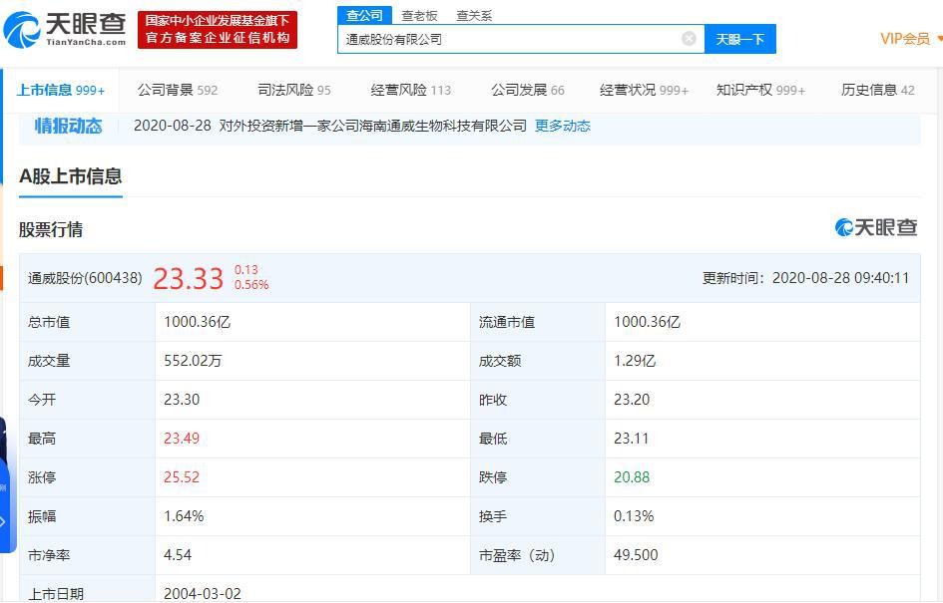Click the TianYanCha logo in the header

point(65,30)
